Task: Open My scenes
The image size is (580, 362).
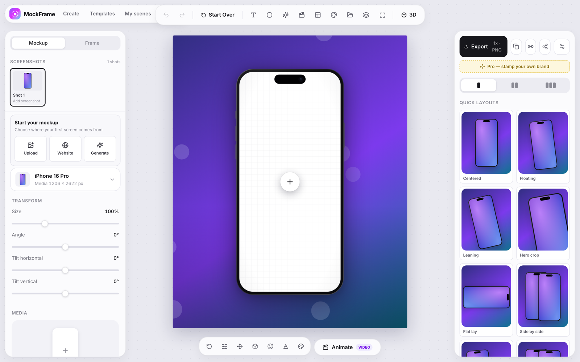Action: coord(138,14)
